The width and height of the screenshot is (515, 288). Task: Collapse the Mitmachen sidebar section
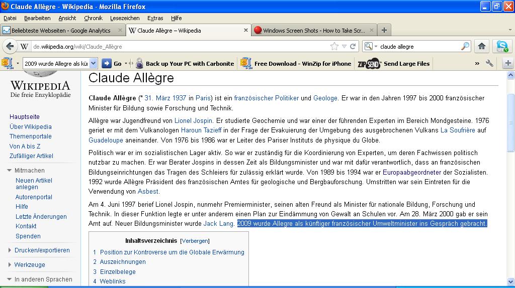click(x=10, y=171)
